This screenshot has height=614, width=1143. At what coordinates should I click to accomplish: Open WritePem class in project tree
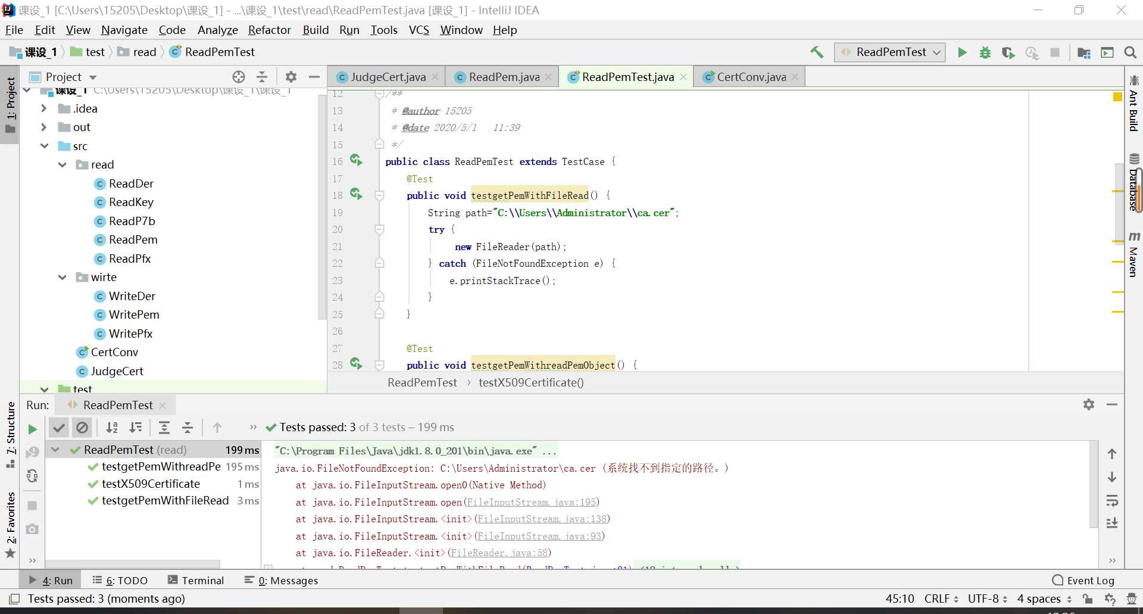pos(134,314)
